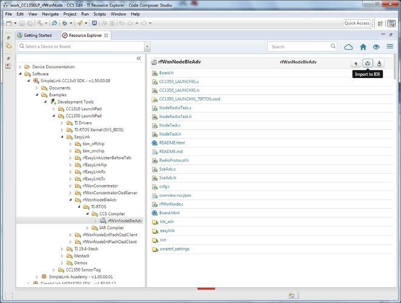The width and height of the screenshot is (401, 303).
Task: Open the SceAdc.c file link
Action: pyautogui.click(x=167, y=169)
